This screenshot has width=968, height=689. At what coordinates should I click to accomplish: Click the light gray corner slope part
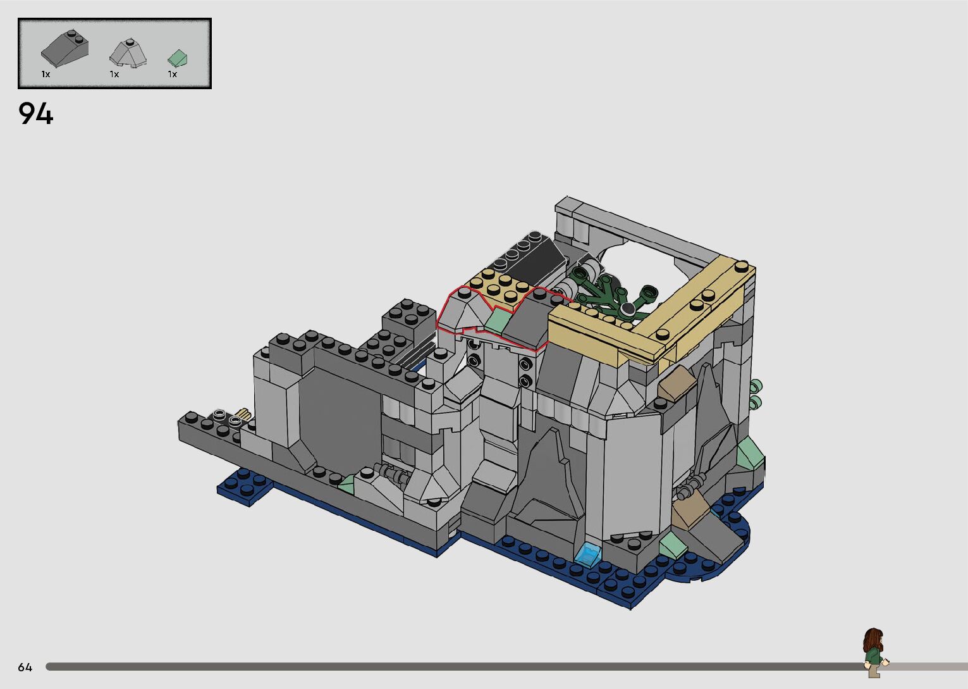[128, 53]
